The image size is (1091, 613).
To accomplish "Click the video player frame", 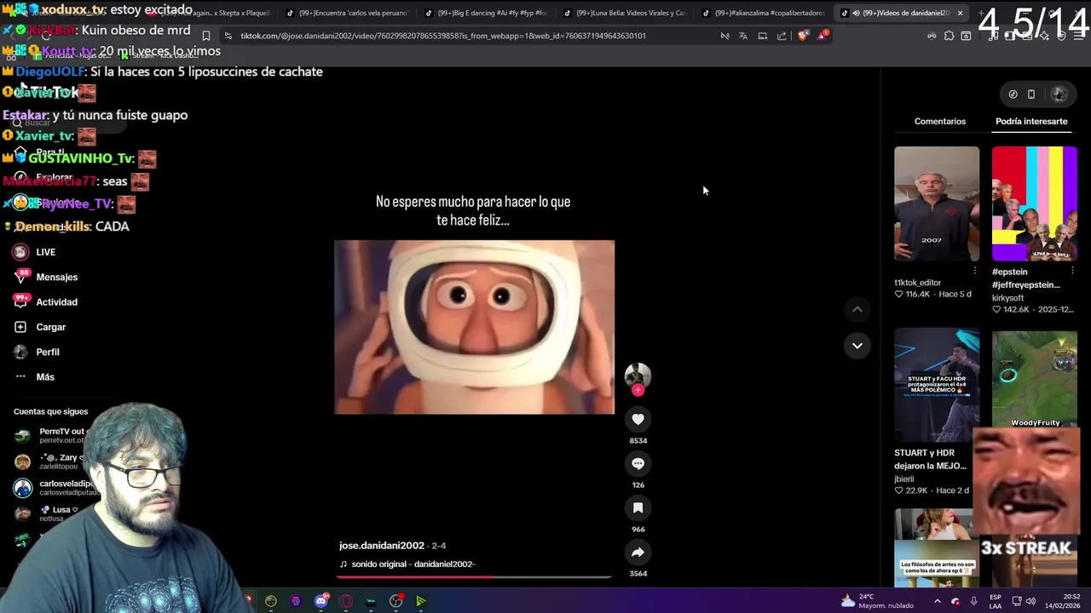I will click(474, 327).
